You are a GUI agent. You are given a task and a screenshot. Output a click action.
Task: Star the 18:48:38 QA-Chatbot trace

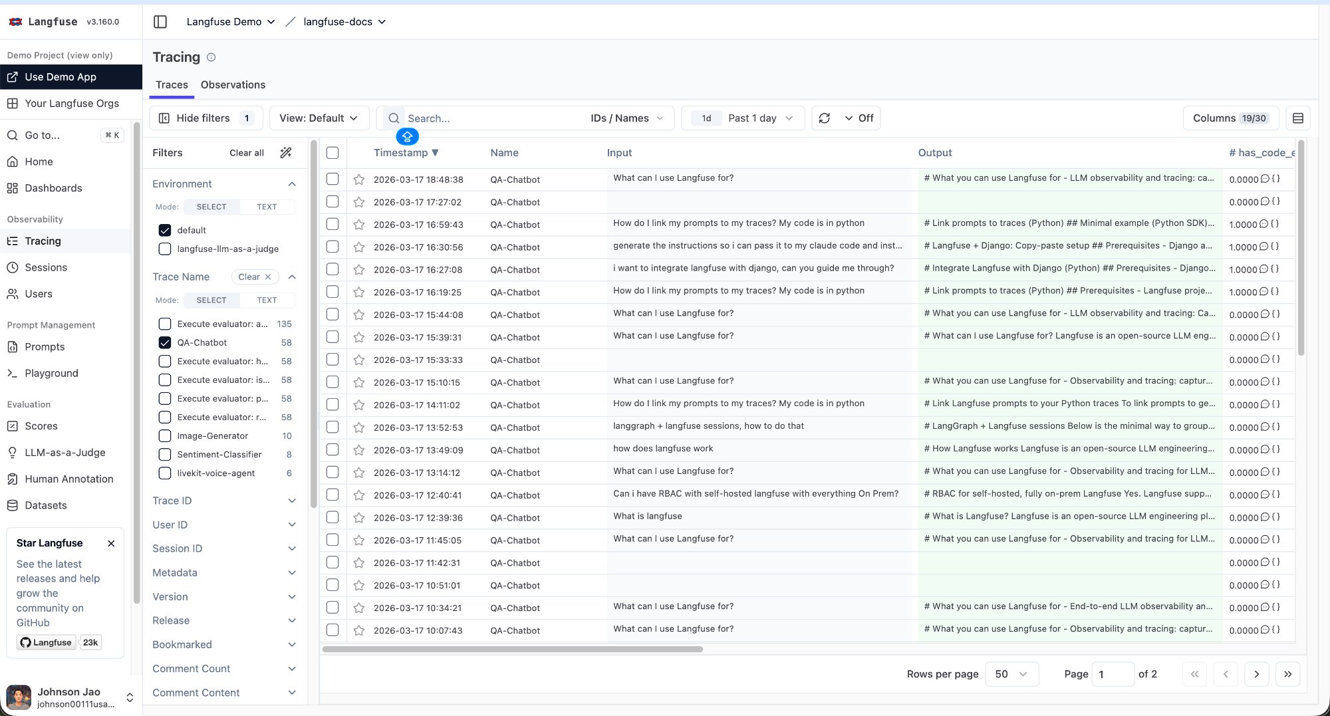tap(359, 179)
